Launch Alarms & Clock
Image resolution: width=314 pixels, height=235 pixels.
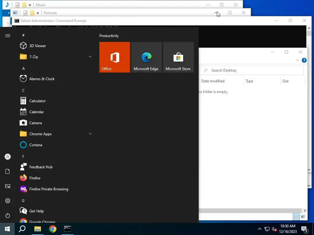pos(56,79)
